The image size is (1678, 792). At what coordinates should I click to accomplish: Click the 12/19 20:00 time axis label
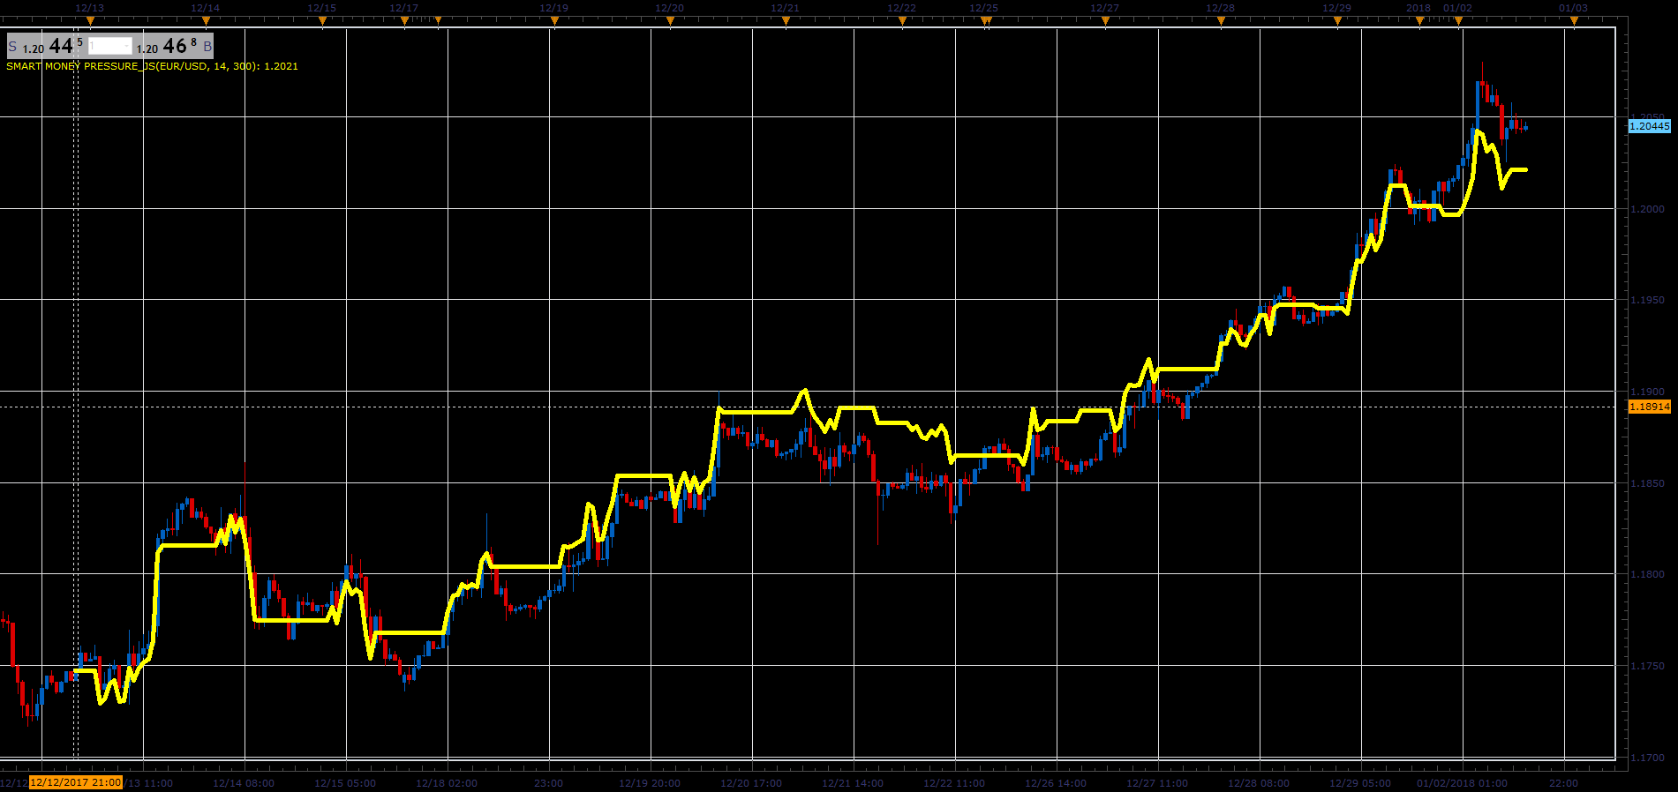coord(650,783)
